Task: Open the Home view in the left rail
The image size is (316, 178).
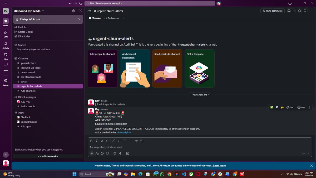Action: click(6, 22)
